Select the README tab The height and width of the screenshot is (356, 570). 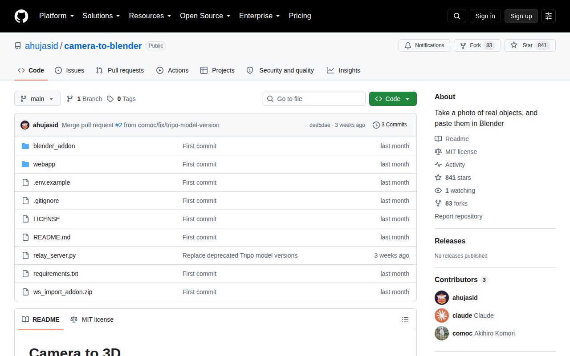point(41,320)
